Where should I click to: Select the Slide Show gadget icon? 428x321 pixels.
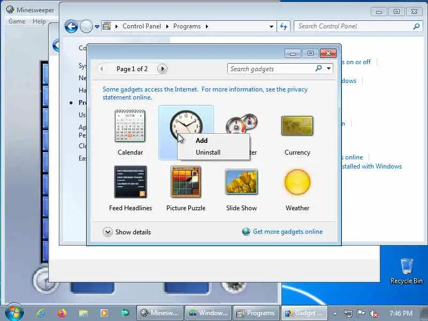242,182
